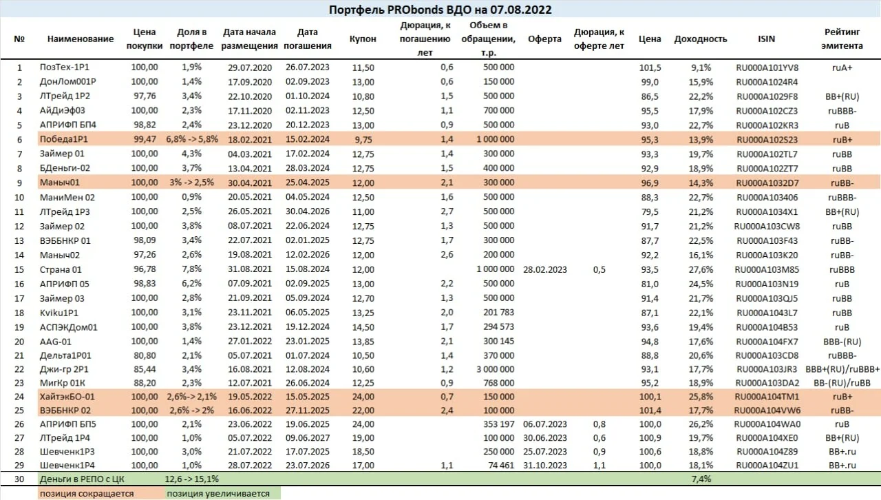Select the rating 'BB-(RU)/ruBB'

tap(843, 384)
